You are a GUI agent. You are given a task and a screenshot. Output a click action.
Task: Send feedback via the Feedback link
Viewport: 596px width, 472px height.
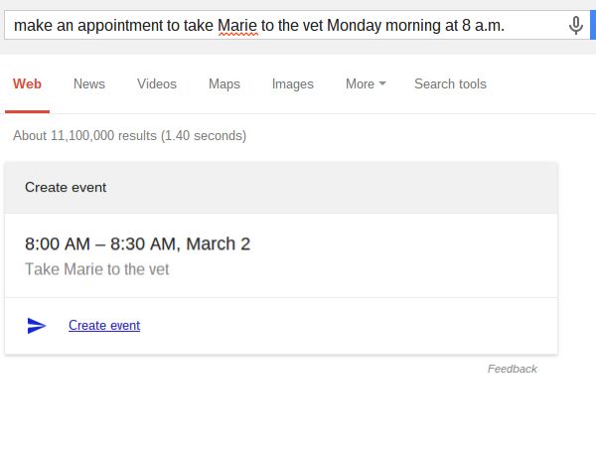(x=512, y=369)
